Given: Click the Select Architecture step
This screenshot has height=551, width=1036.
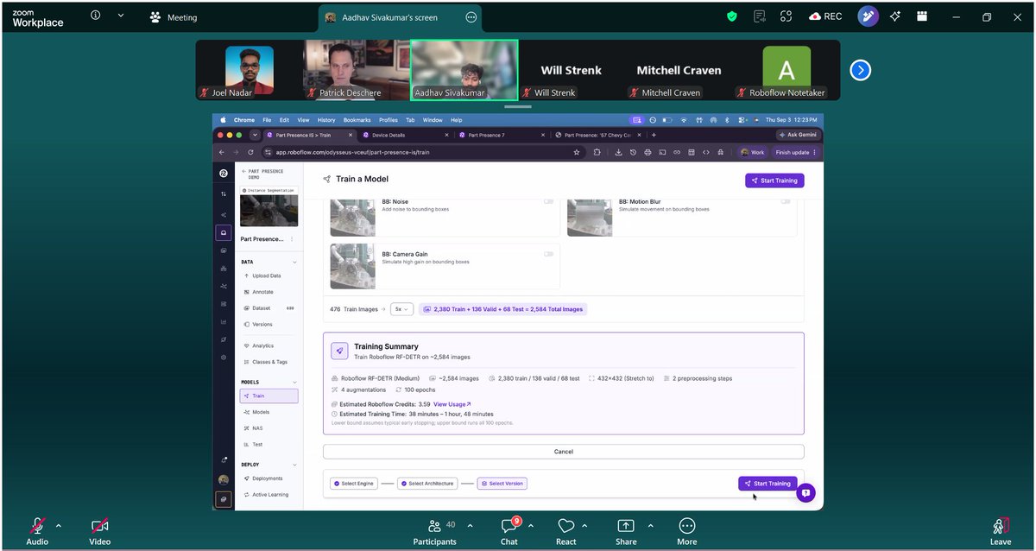Looking at the screenshot, I should click(427, 484).
